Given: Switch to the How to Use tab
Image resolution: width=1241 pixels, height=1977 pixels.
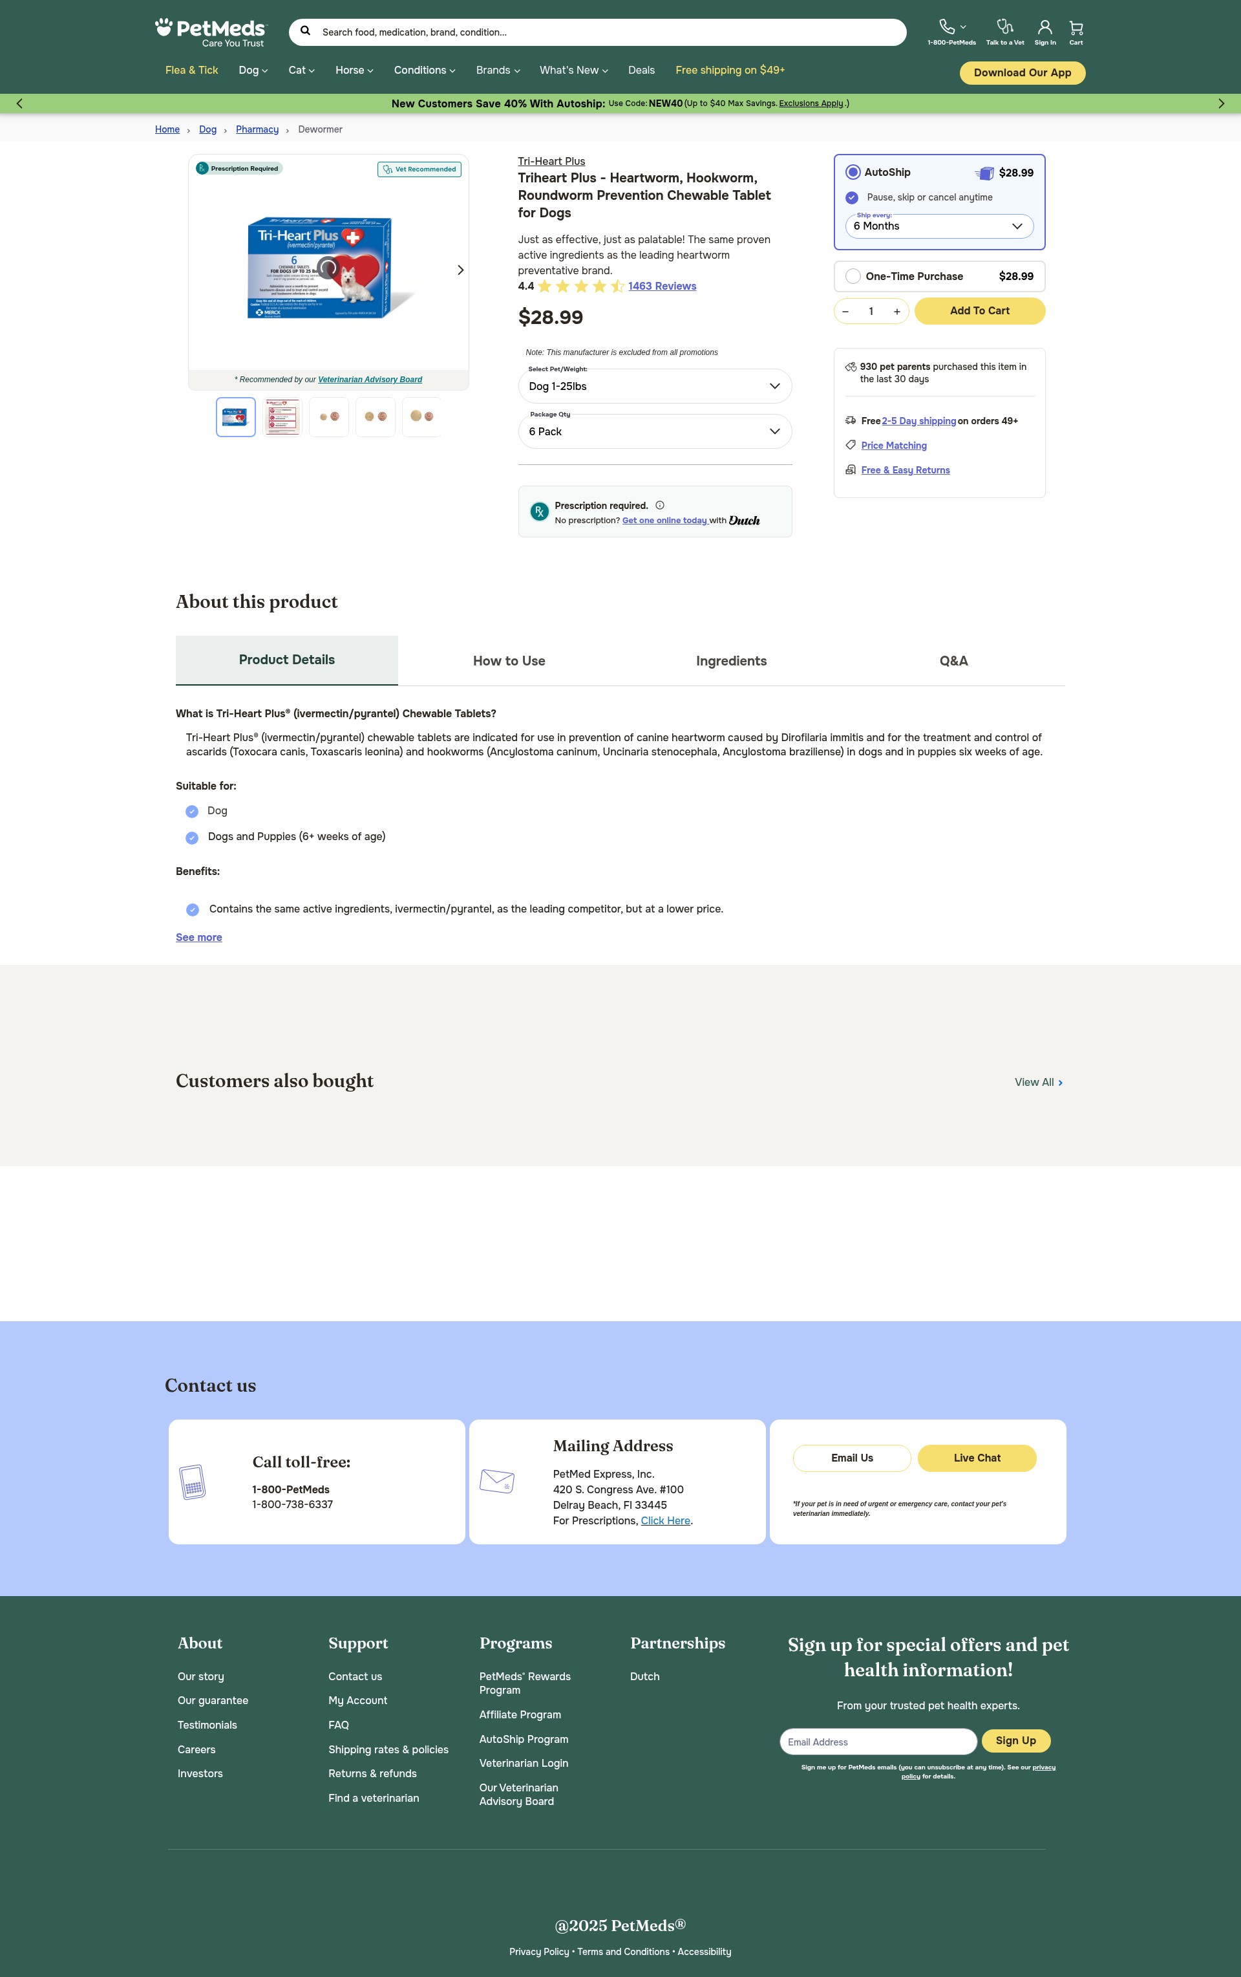Looking at the screenshot, I should click(509, 661).
